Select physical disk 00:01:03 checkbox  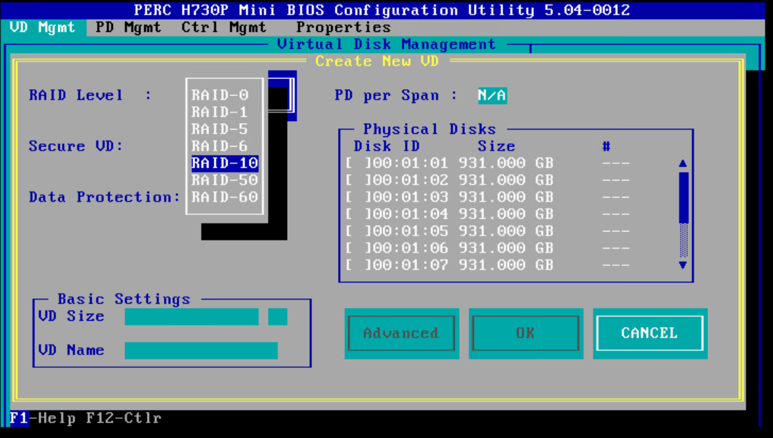click(358, 197)
